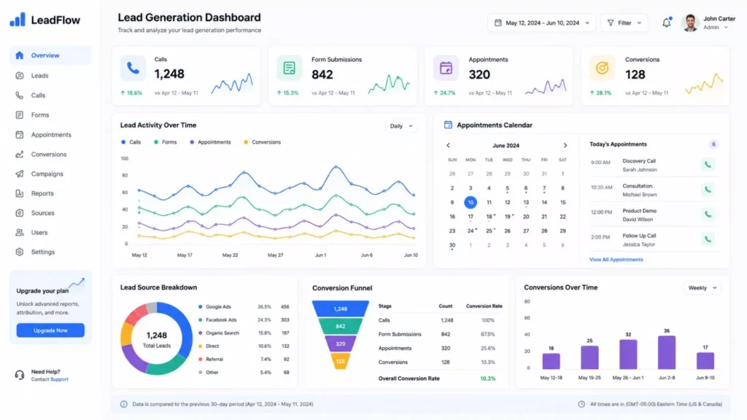The height and width of the screenshot is (420, 747).
Task: Click the Conversions card target icon
Action: [x=602, y=68]
